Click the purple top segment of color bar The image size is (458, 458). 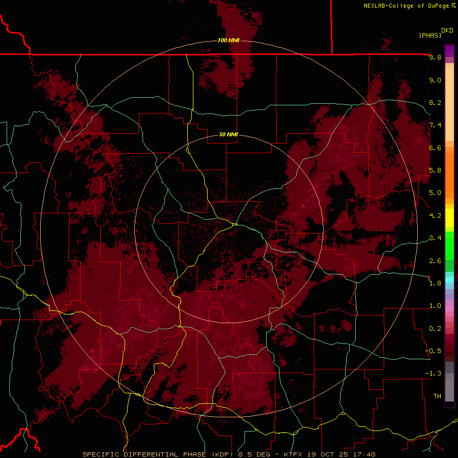[449, 51]
